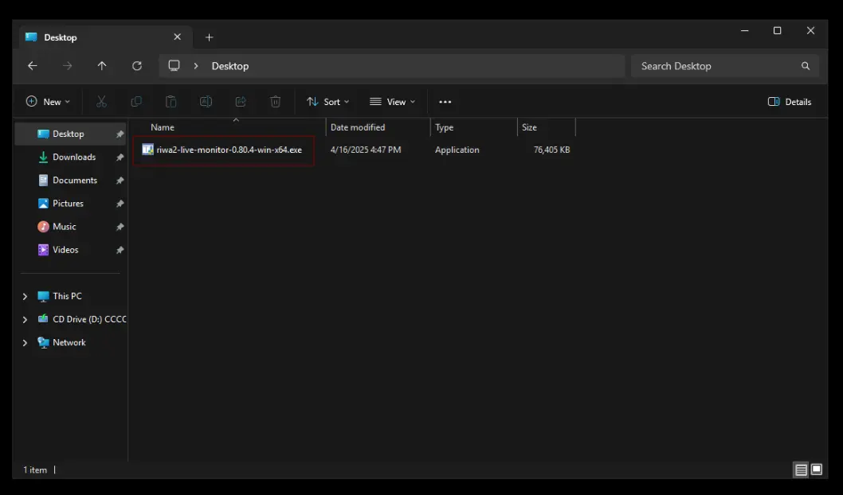Open the New item dropdown

coord(48,101)
